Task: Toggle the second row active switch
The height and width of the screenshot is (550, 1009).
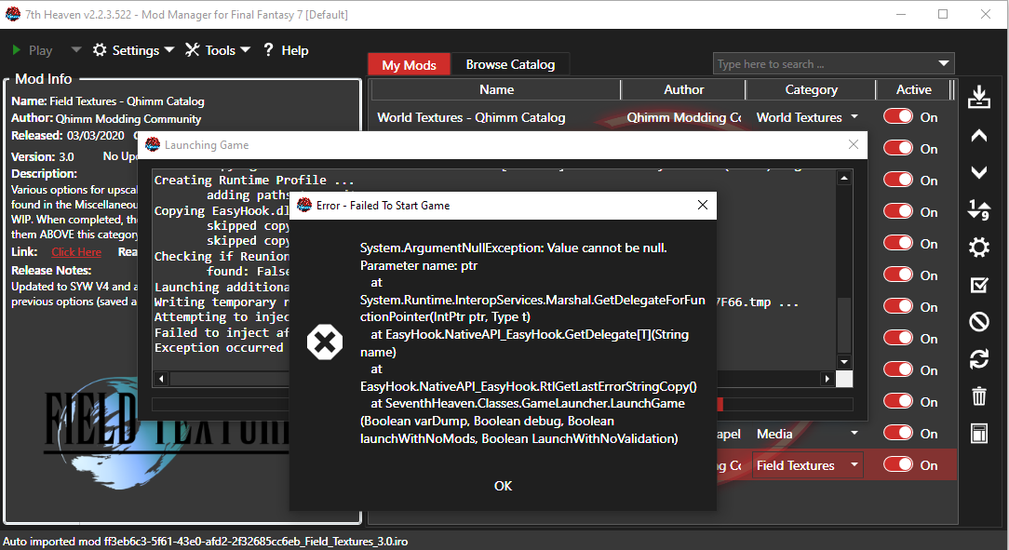Action: point(897,148)
